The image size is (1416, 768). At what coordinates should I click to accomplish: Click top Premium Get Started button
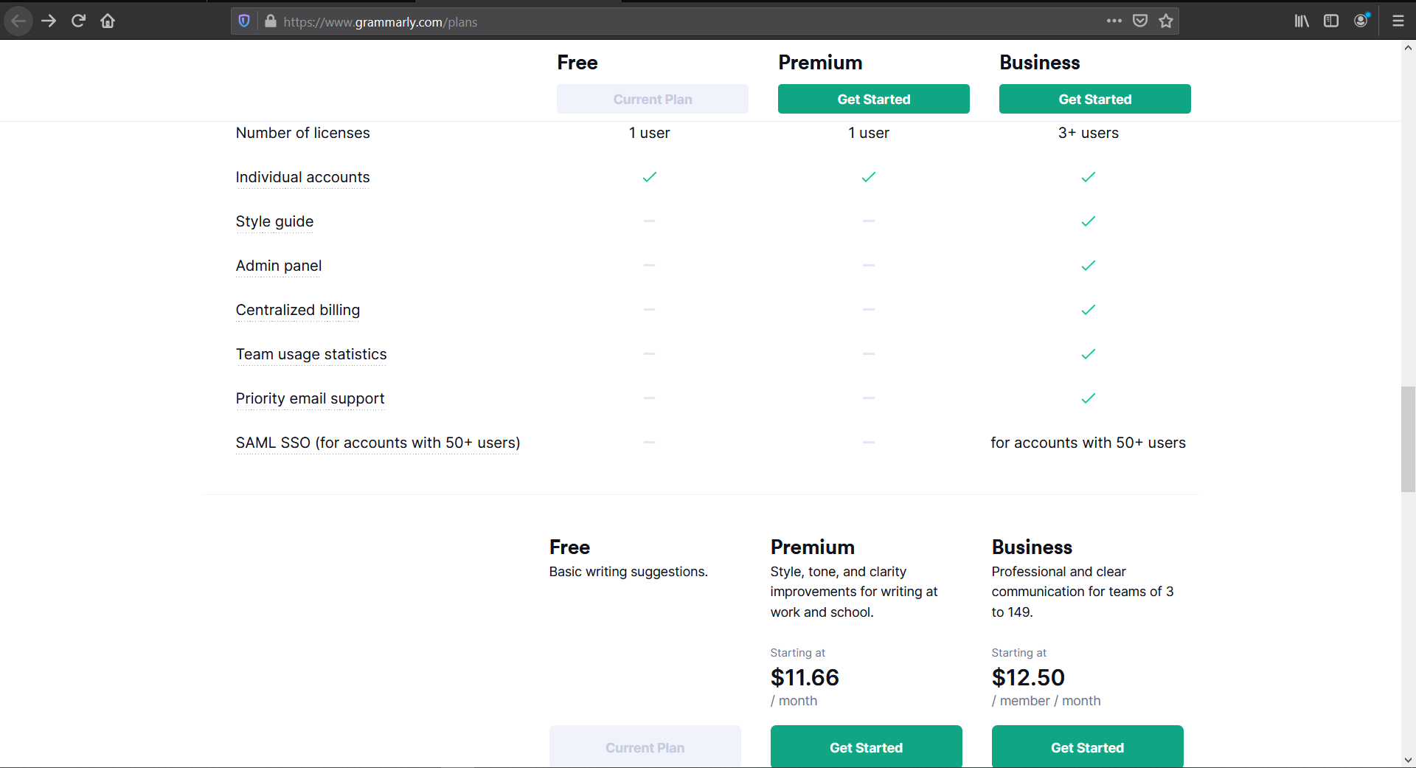coord(874,99)
